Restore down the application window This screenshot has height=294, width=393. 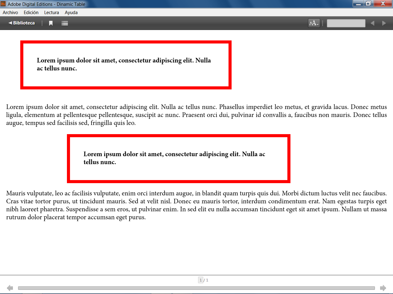[368, 4]
